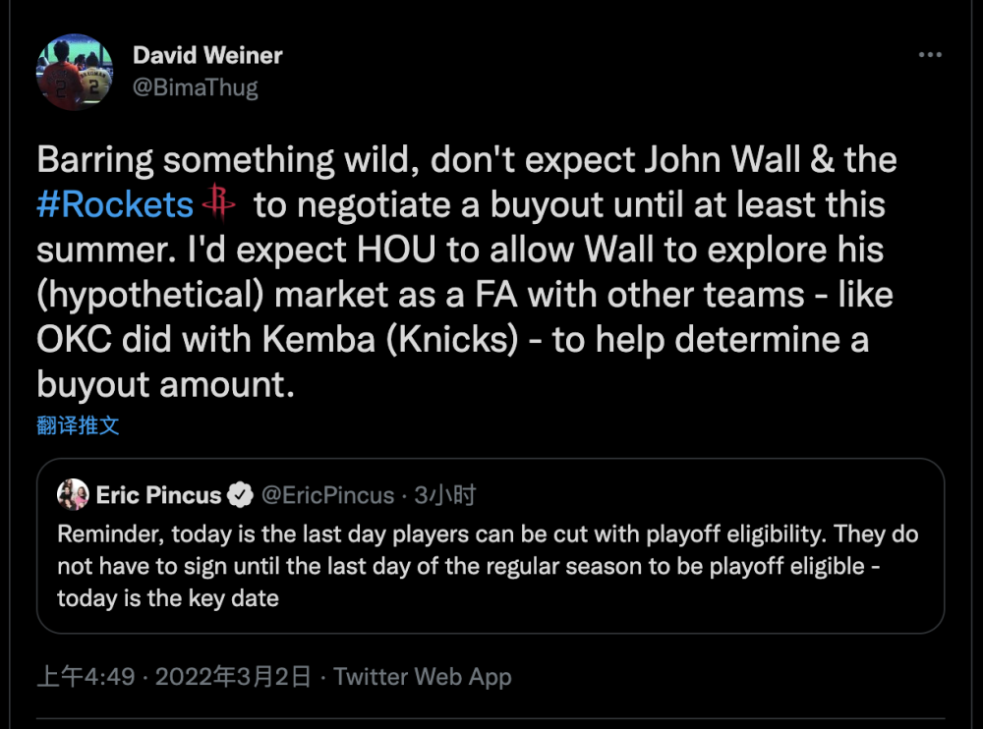983x729 pixels.
Task: Open the 3小时 quoted tweet timestamp
Action: (x=445, y=495)
